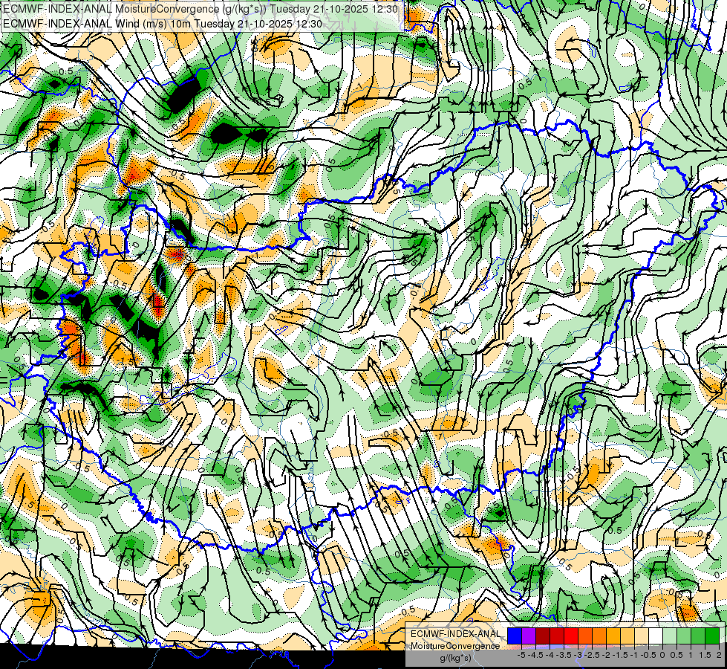
Task: Select the white legend swatch (-0.5 to 0)
Action: click(656, 636)
